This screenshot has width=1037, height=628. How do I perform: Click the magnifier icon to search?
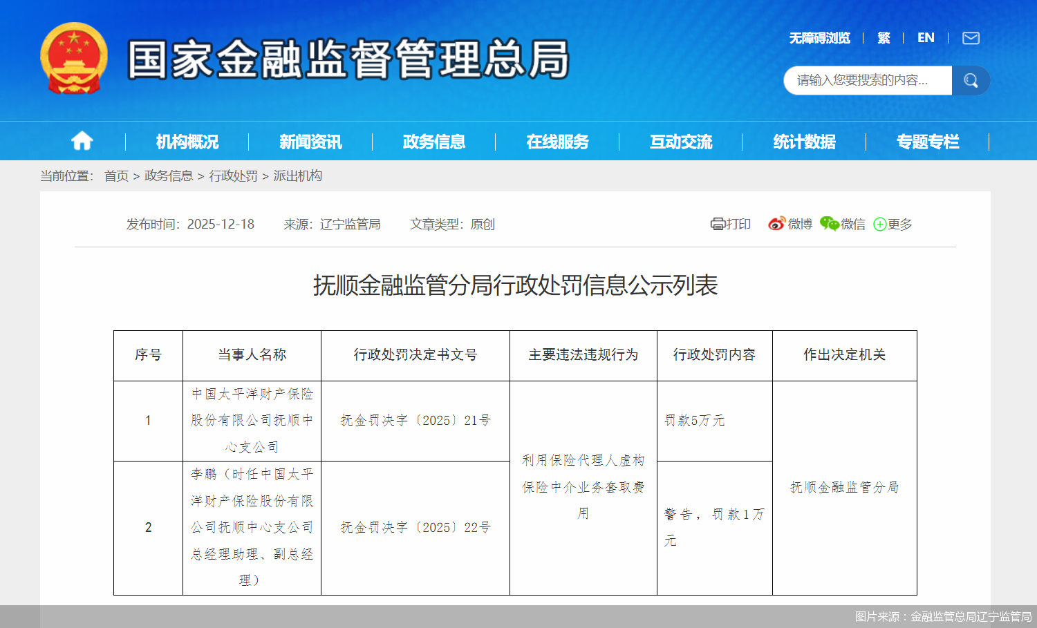[971, 80]
